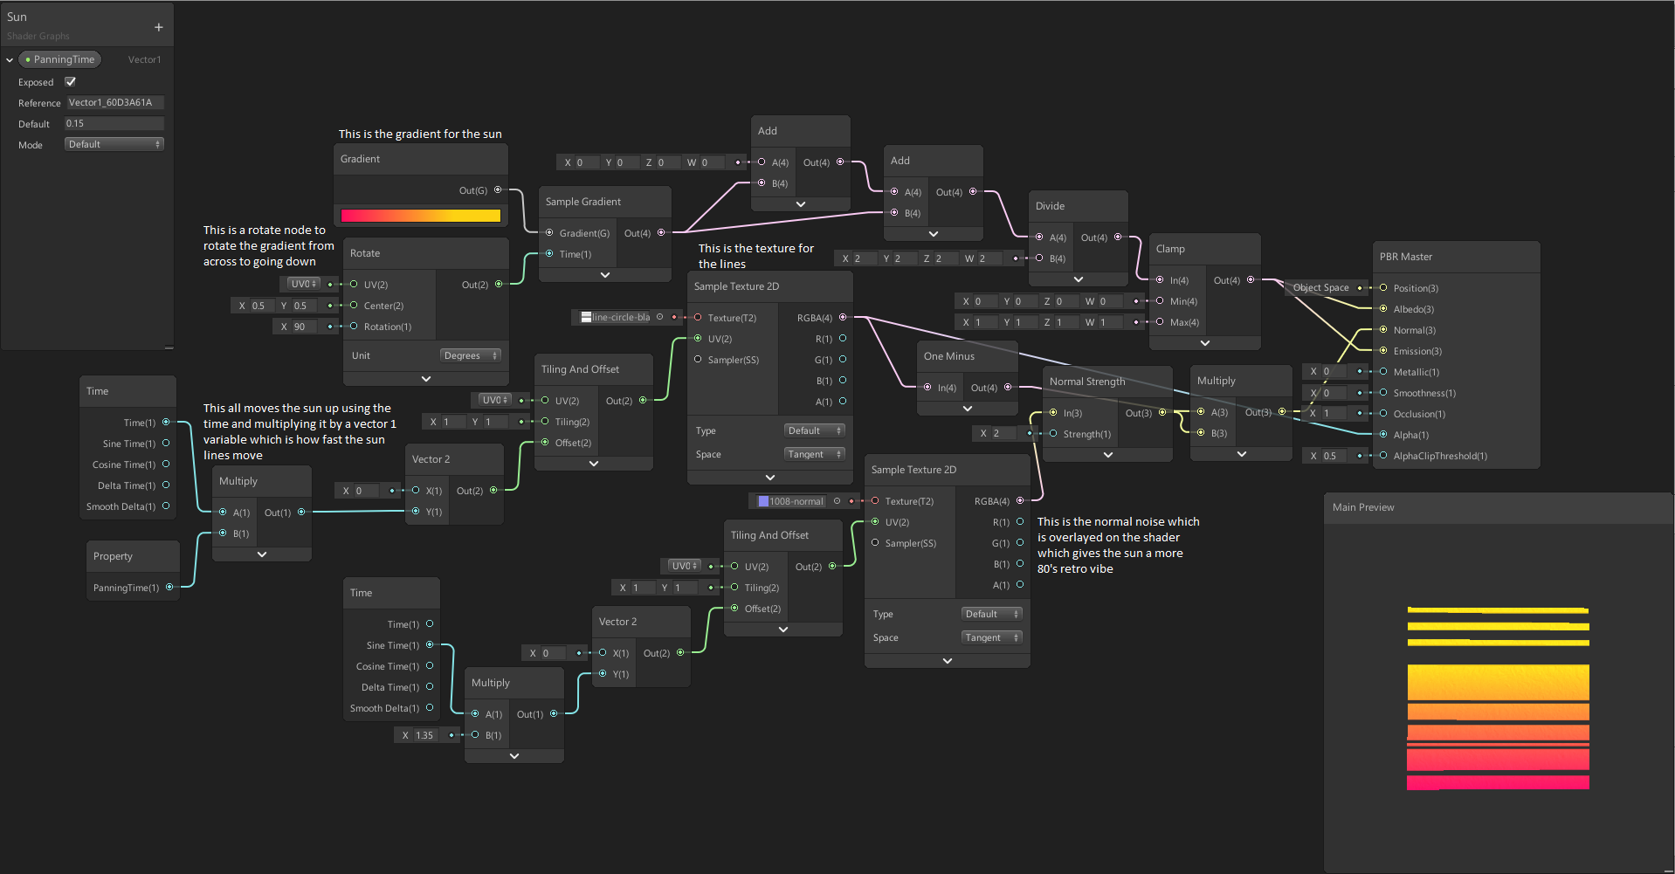Uncheck the Exposed checkbox for PanningTime

[71, 81]
